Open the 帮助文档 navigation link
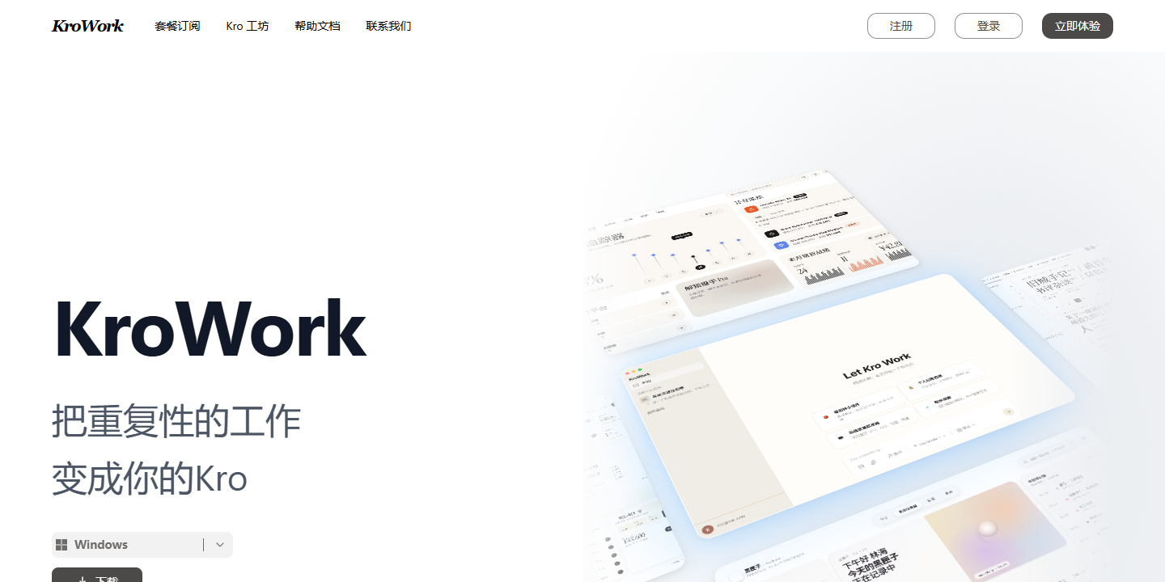Screen dimensions: 1165x582 (x=317, y=26)
